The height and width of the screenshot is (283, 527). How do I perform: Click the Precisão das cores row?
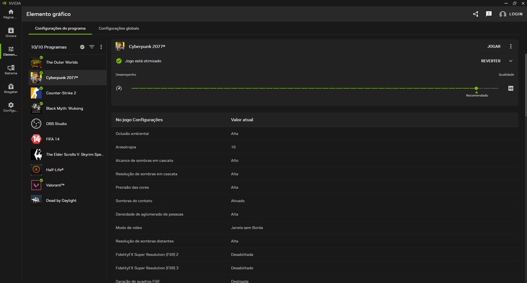pyautogui.click(x=314, y=187)
